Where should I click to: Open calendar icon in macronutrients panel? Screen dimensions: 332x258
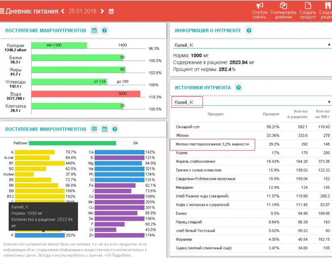click(x=94, y=31)
